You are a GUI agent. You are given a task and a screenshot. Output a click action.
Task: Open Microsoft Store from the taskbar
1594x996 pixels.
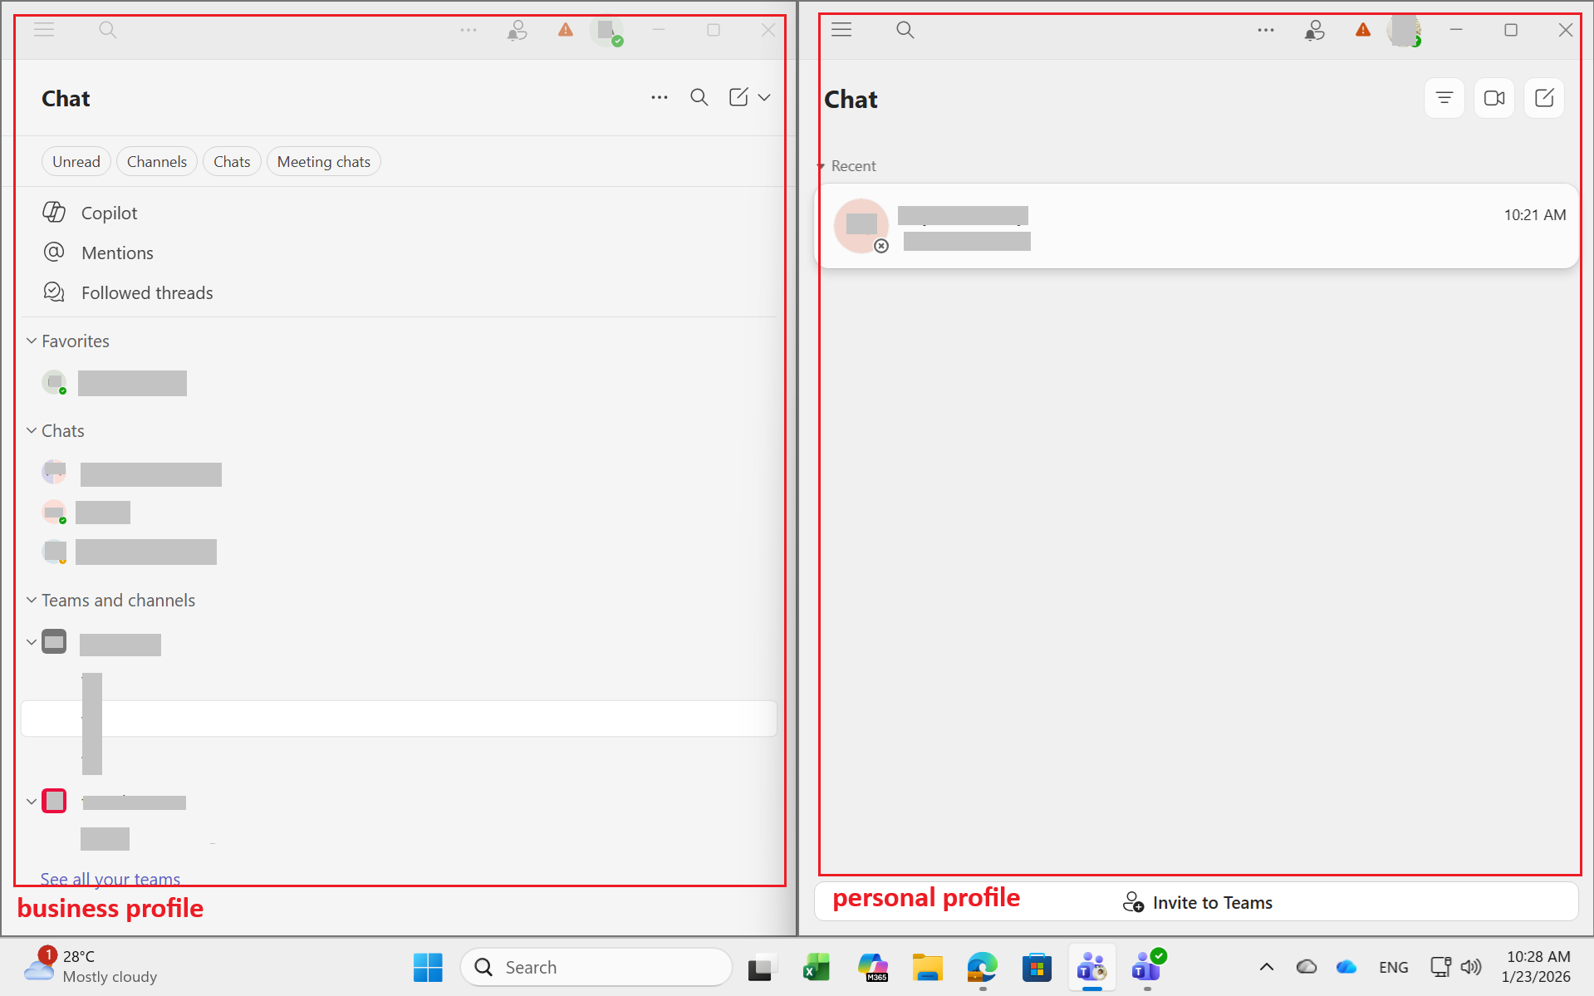1037,968
